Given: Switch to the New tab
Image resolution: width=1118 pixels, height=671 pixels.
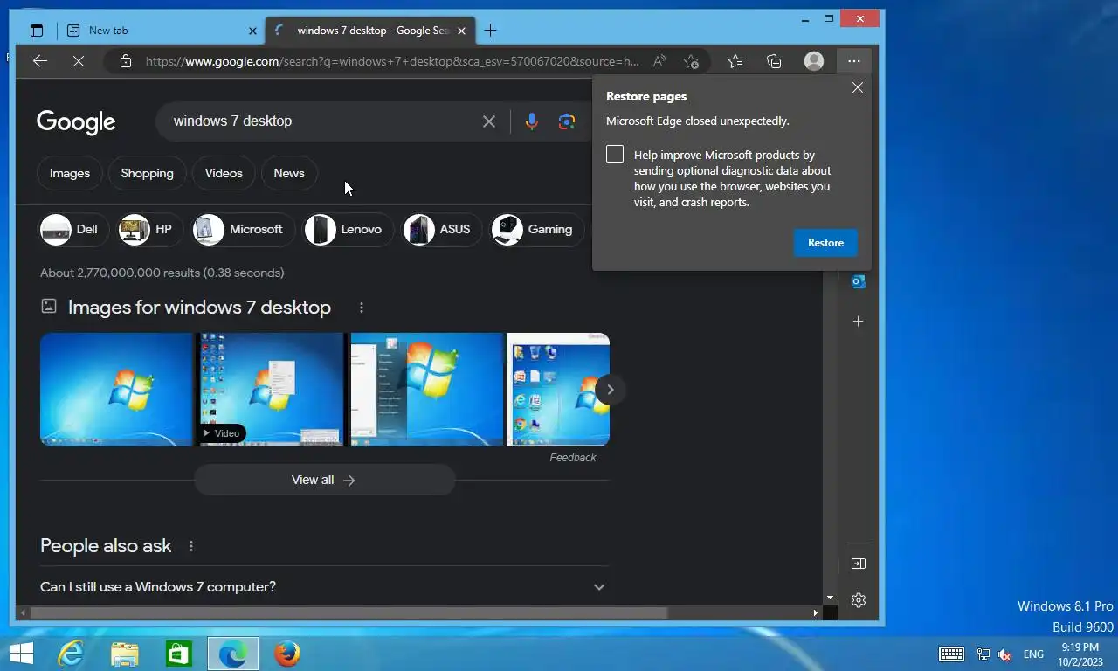Looking at the screenshot, I should click(161, 31).
